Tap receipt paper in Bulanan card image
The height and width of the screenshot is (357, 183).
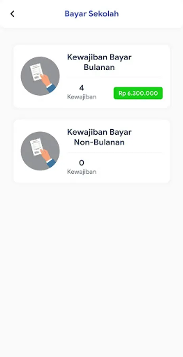pos(36,72)
